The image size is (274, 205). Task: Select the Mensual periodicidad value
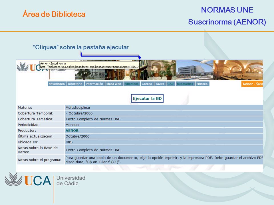click(x=164, y=125)
